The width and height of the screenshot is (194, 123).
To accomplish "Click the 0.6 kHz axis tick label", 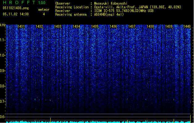I will tap(3, 117).
